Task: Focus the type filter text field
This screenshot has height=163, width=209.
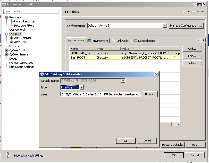Action: click(x=31, y=11)
